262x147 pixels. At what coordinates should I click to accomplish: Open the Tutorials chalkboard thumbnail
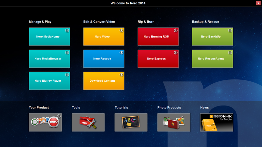click(131, 122)
